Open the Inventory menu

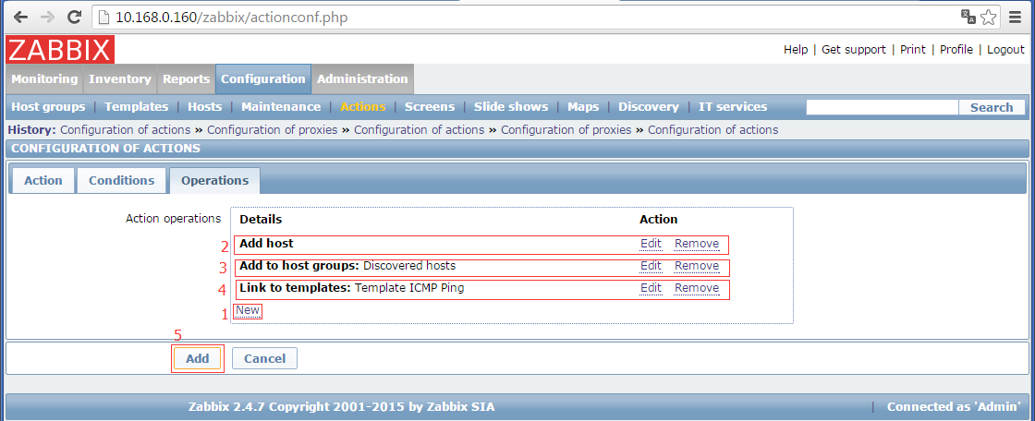(x=120, y=79)
